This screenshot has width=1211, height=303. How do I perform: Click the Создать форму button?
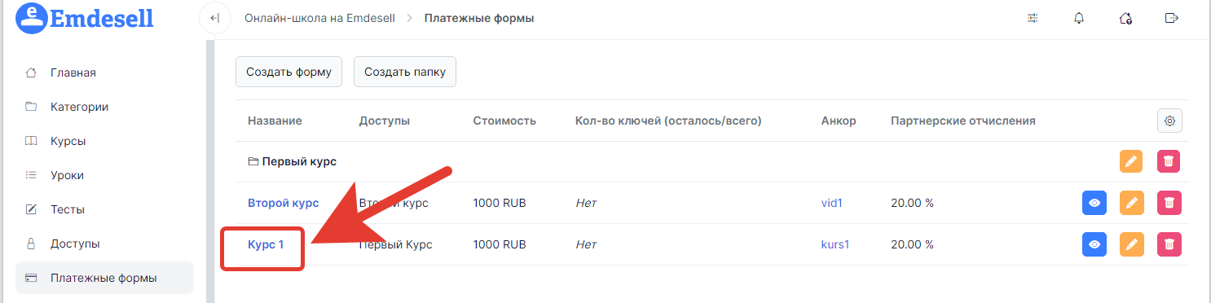pyautogui.click(x=288, y=72)
